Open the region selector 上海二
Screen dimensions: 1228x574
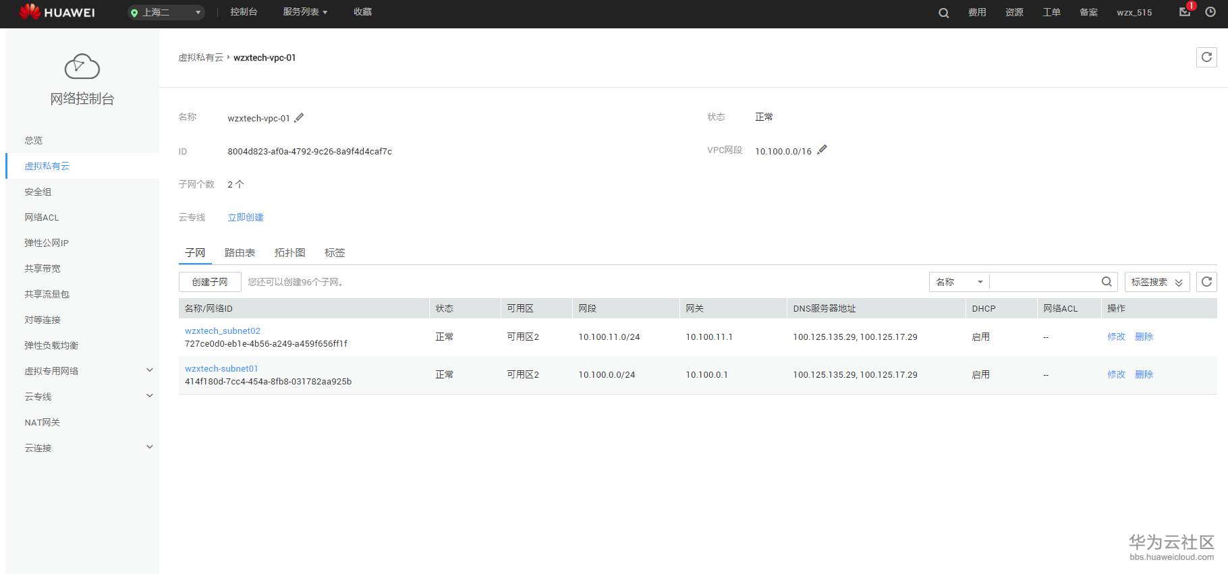[x=166, y=12]
